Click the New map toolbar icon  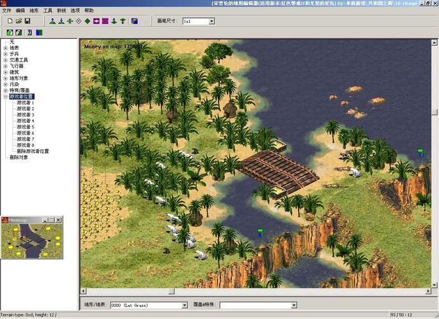point(11,21)
